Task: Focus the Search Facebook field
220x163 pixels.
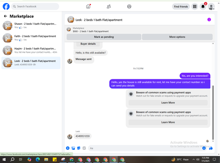Action: (35, 7)
